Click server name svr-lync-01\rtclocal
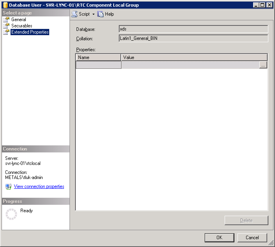The height and width of the screenshot is (247, 275). 23,163
